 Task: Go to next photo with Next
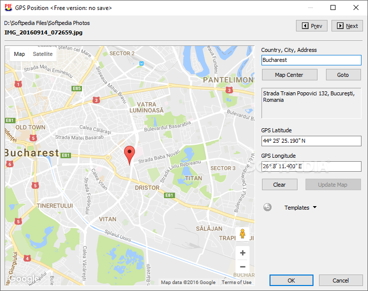(347, 26)
